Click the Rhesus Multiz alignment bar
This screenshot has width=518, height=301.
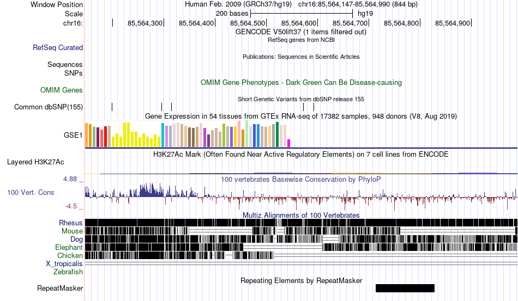tap(301, 223)
